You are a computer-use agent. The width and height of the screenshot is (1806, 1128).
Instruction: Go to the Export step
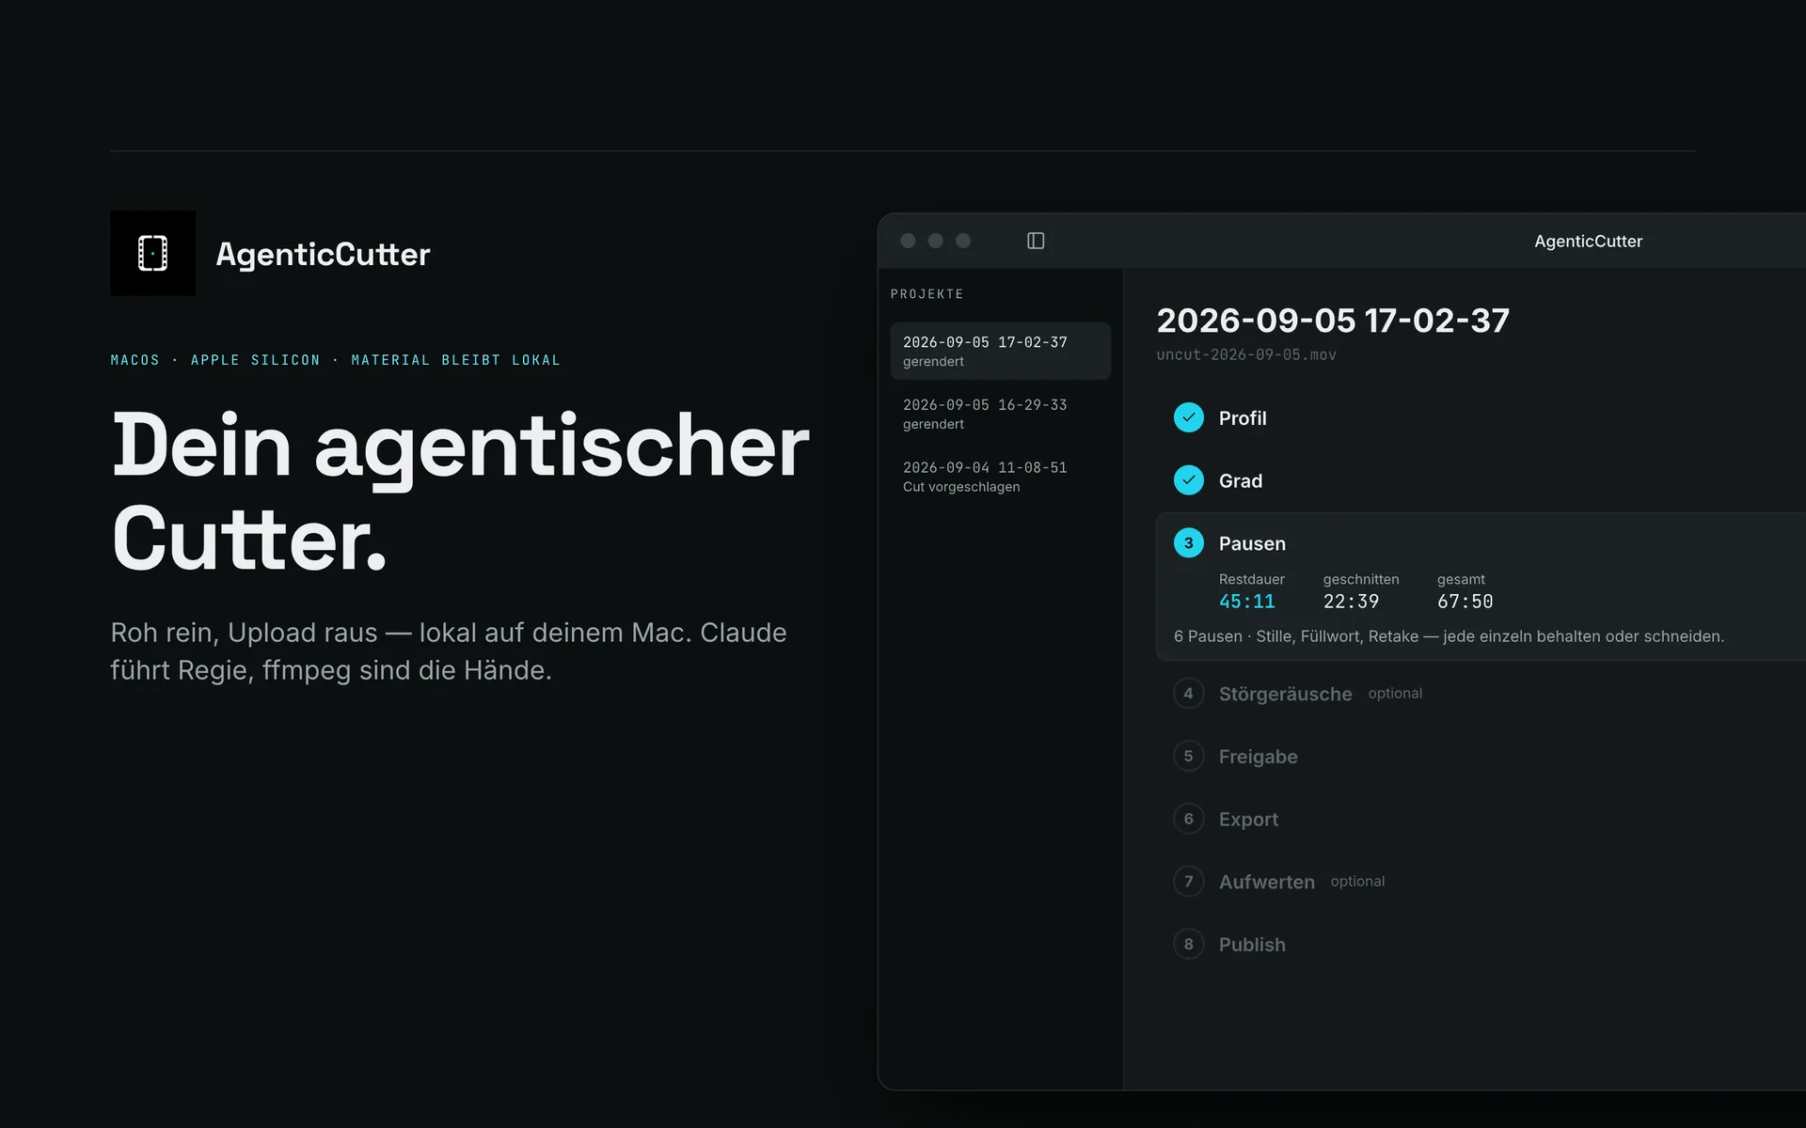tap(1248, 820)
